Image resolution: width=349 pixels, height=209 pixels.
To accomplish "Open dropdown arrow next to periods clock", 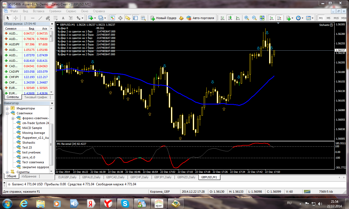I will click(x=302, y=18).
